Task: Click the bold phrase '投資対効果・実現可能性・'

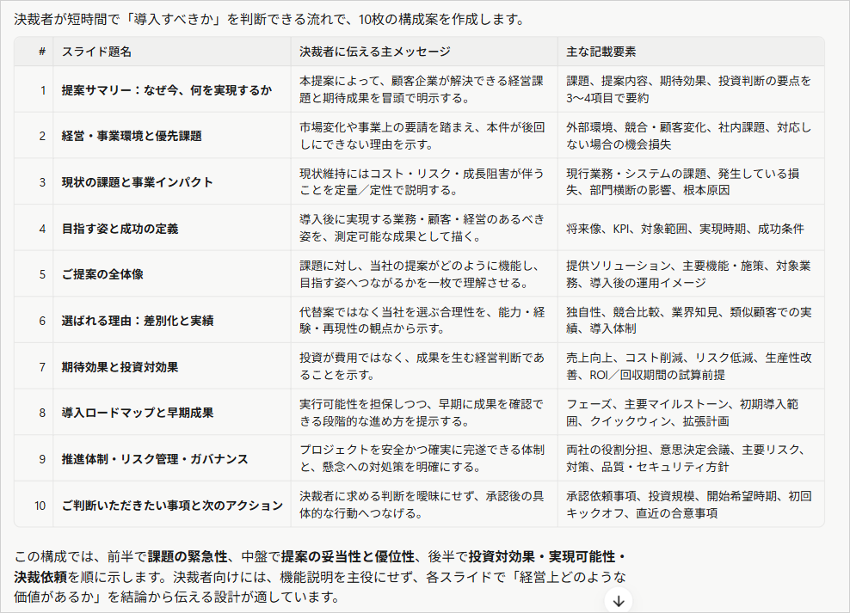Action: coord(547,556)
